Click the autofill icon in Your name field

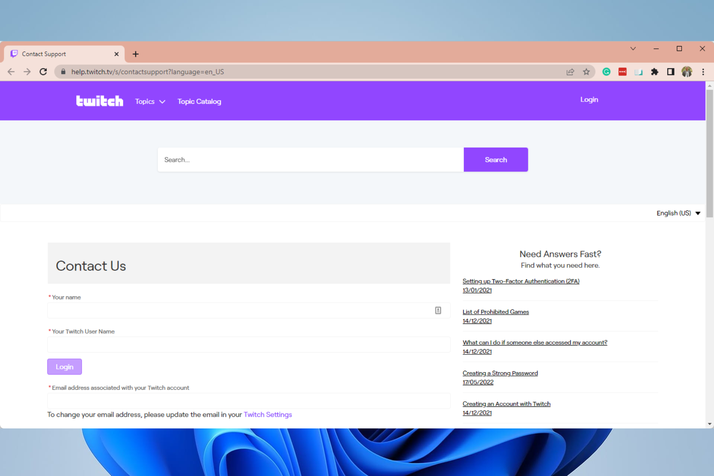pos(438,310)
